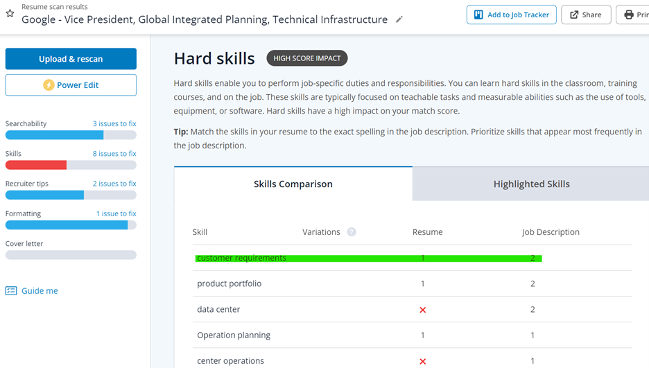Open Power Edit
Viewport: 649px width, 368px height.
71,85
